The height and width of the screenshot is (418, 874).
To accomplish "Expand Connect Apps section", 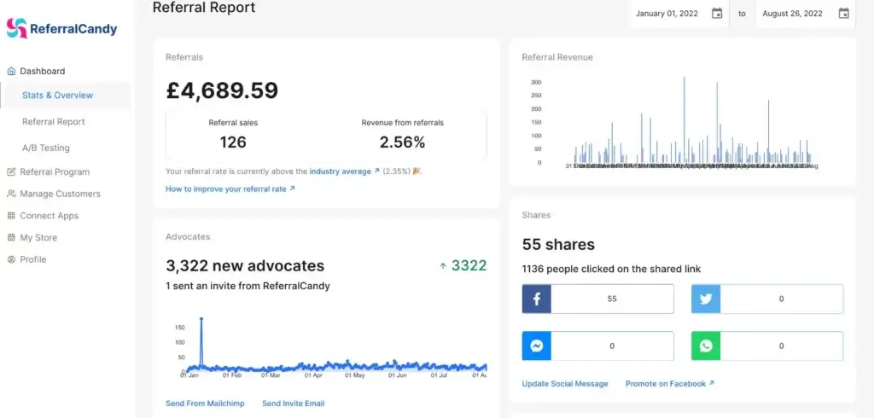I will [x=49, y=216].
